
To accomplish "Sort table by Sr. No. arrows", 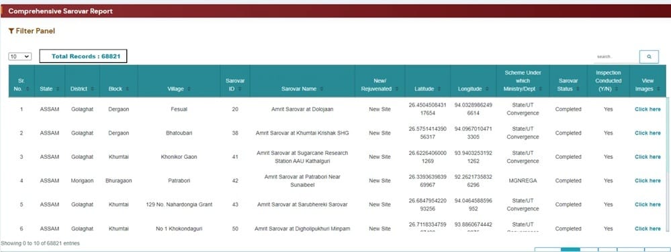I will (x=28, y=89).
